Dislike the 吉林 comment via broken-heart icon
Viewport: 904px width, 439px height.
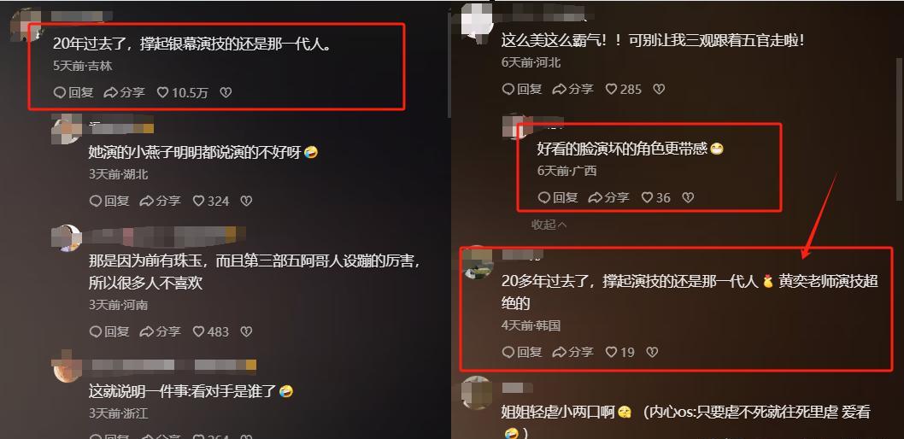click(226, 92)
